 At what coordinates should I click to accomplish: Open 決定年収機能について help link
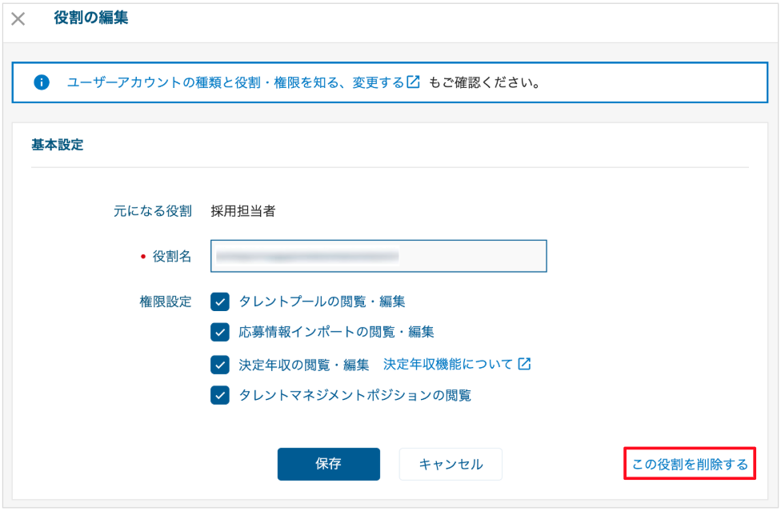[448, 364]
